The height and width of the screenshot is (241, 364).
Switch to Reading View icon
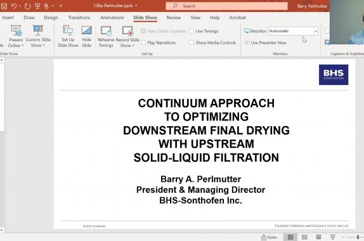tap(318, 237)
